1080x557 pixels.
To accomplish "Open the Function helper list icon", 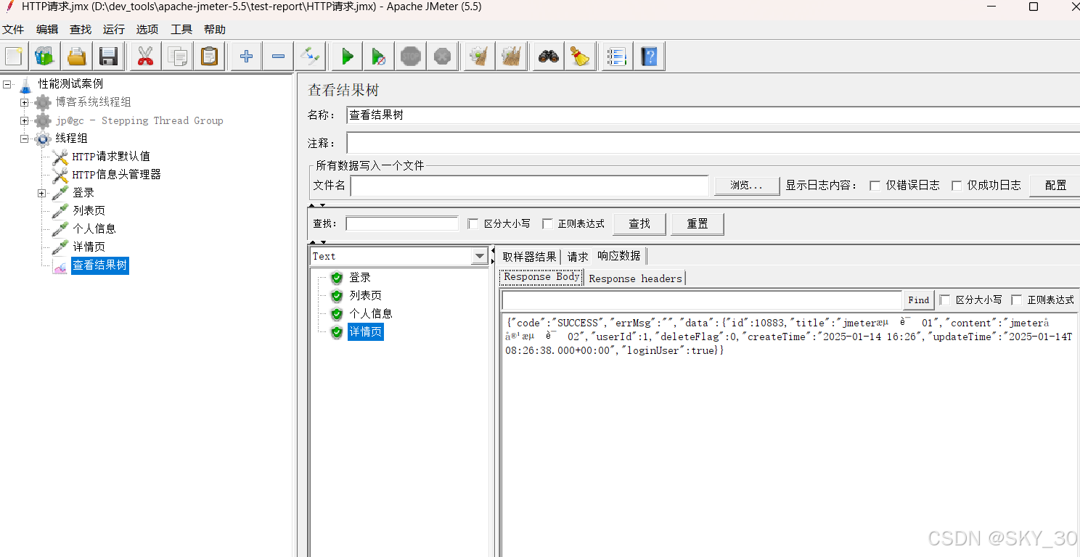I will (616, 56).
